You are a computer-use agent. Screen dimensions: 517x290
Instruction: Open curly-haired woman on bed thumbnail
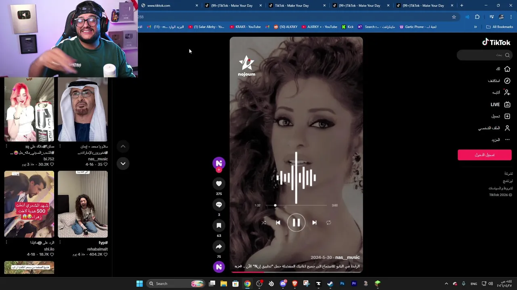tap(83, 204)
